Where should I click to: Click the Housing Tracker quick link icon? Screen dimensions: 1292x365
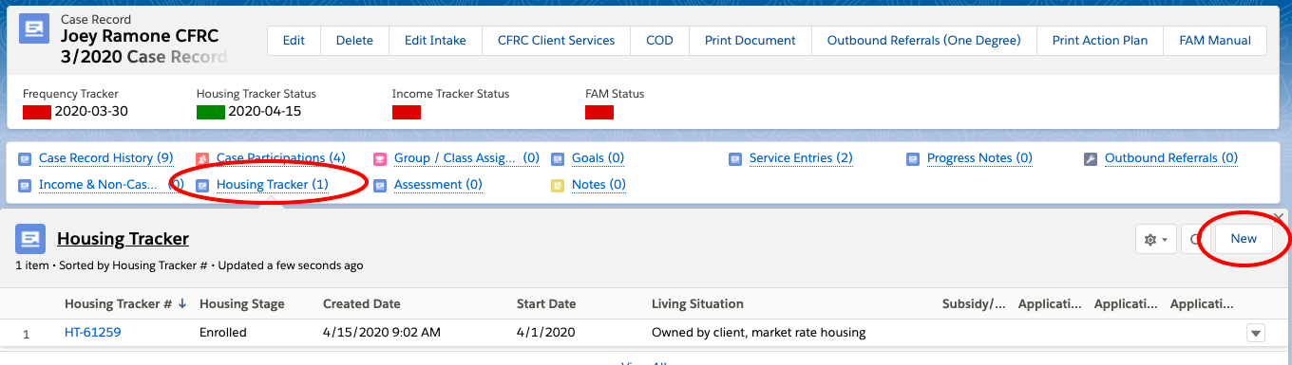(x=201, y=185)
